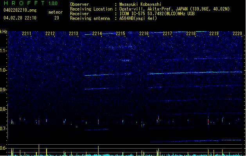Click the date stamp 04.02.28 22:10
Viewport: 246px width, 156px height.
tap(20, 18)
